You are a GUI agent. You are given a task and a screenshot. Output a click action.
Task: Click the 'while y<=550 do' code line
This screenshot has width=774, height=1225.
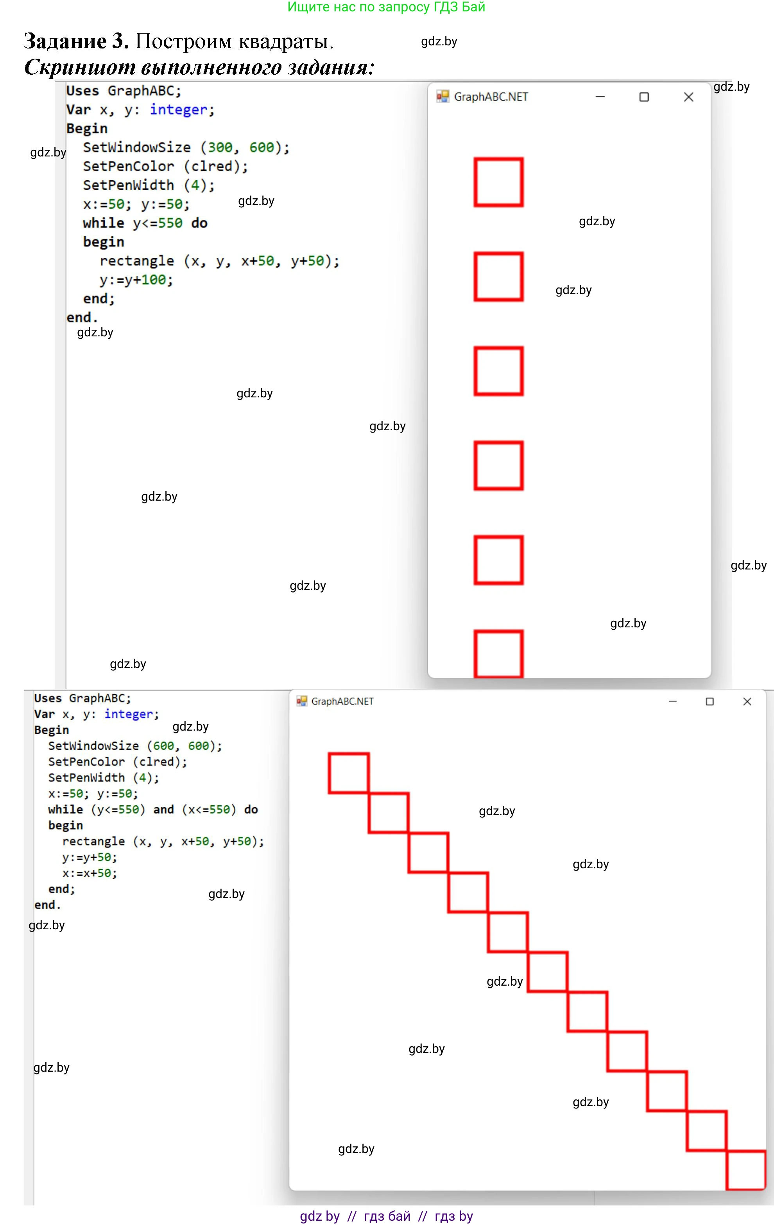point(145,223)
